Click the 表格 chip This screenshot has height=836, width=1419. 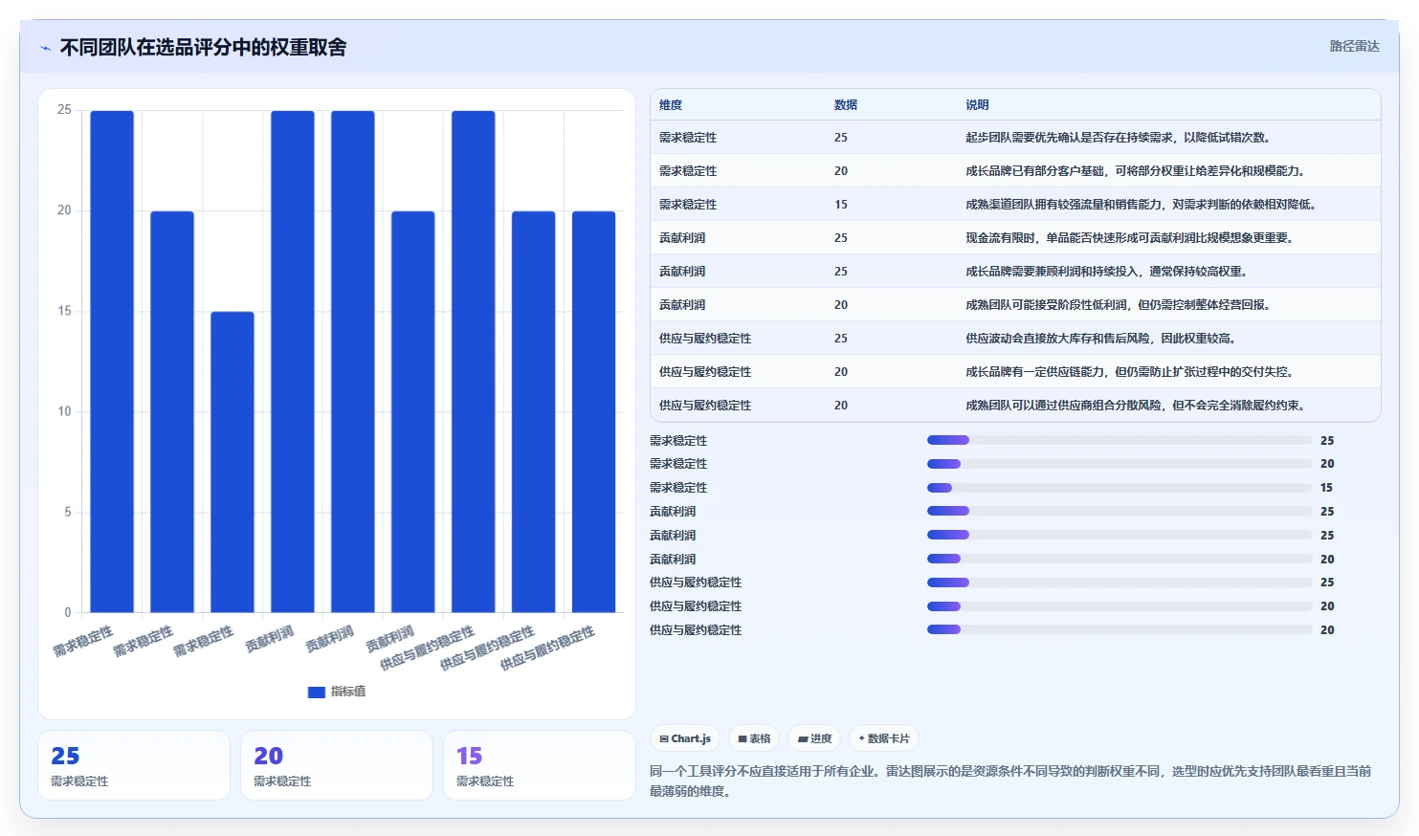coord(754,738)
